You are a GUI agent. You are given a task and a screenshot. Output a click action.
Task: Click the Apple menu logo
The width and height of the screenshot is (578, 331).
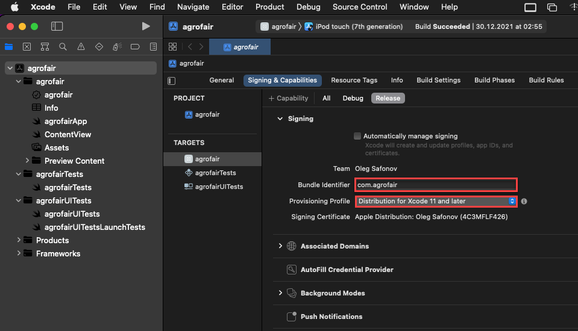point(14,7)
